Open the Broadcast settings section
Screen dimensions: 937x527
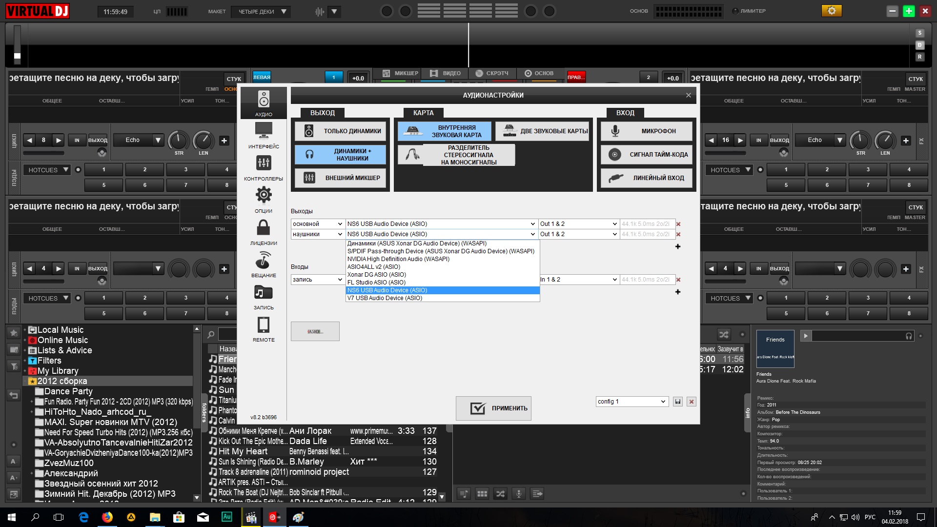[x=264, y=264]
